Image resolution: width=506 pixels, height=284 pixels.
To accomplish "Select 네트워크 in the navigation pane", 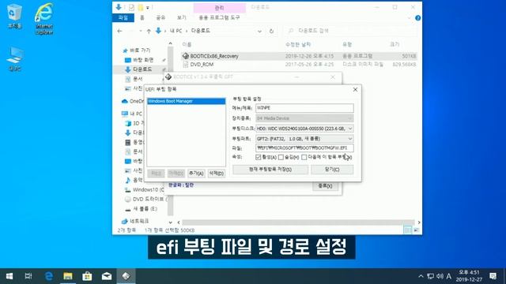I will coord(135,221).
